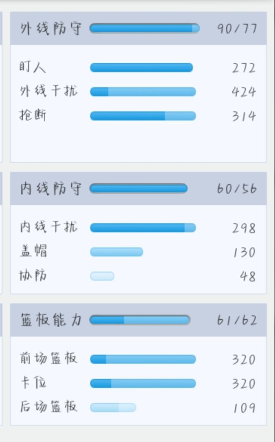Click the 盯人 attribute label
The height and width of the screenshot is (442, 275).
click(x=32, y=68)
